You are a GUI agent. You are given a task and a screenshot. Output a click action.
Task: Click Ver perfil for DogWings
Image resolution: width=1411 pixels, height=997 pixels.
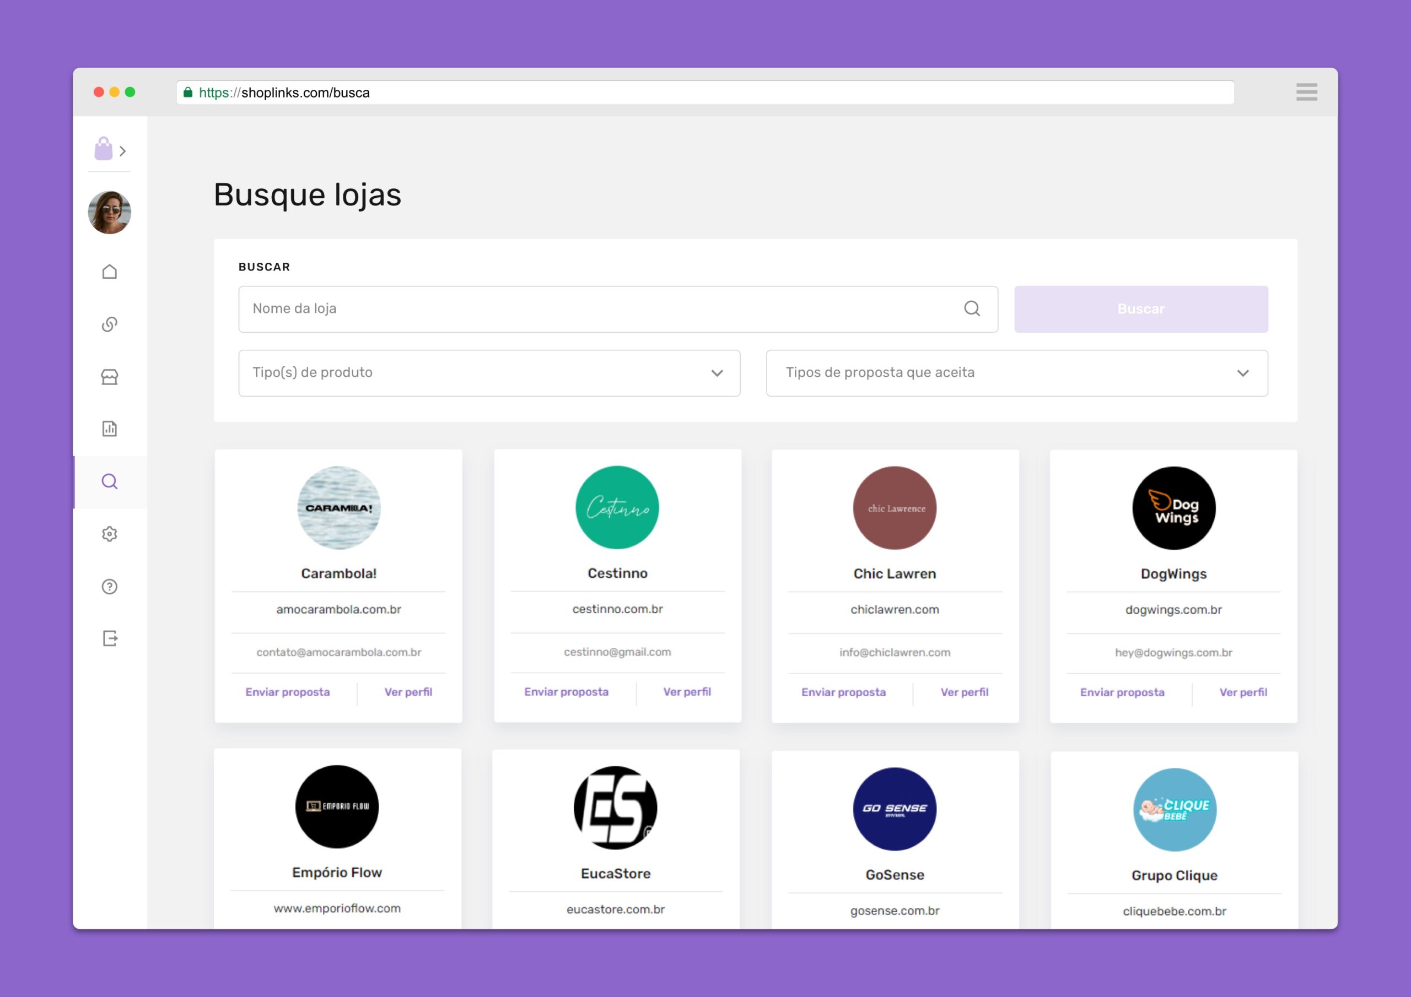1242,692
